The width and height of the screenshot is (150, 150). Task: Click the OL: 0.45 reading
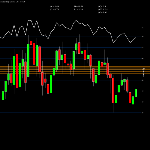coord(103,13)
